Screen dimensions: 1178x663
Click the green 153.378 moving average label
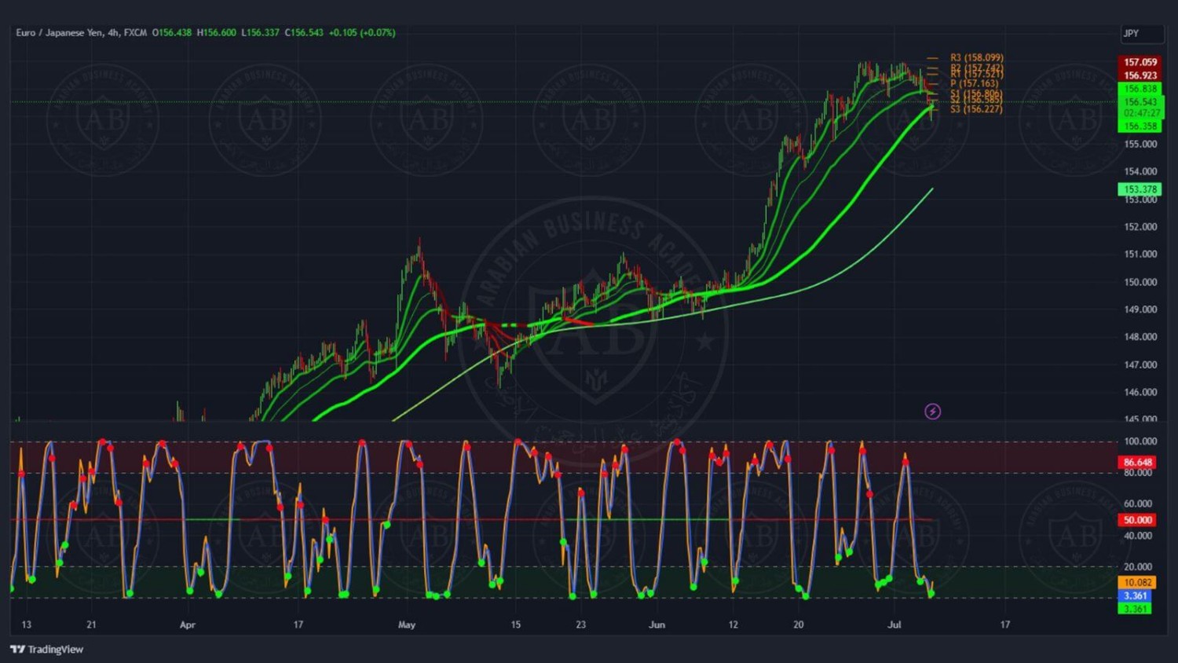pyautogui.click(x=1140, y=189)
